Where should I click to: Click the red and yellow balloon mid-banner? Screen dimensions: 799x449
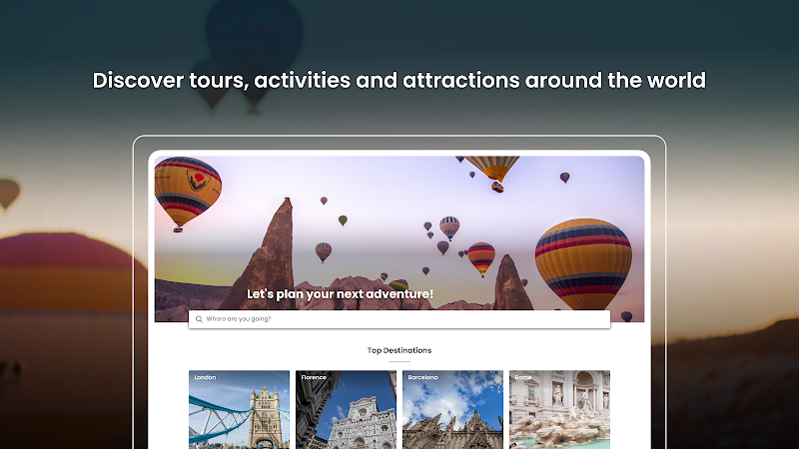point(481,258)
